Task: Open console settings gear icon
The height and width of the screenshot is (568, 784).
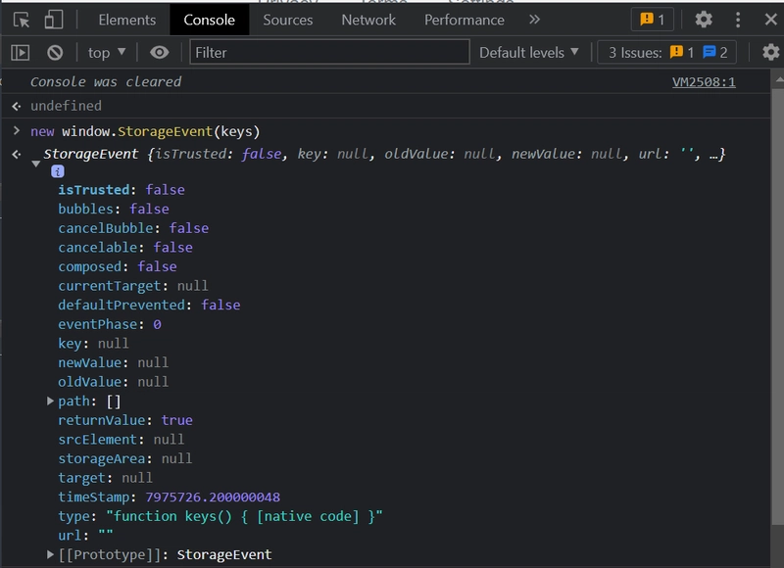Action: (x=770, y=53)
